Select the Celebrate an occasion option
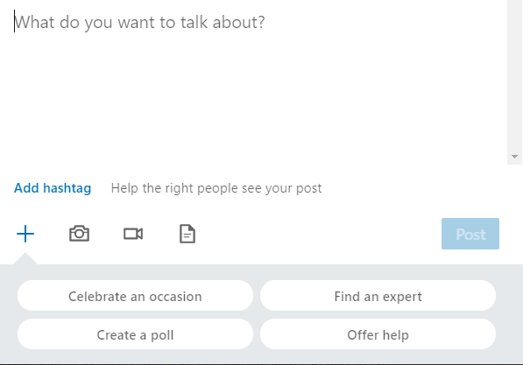Image resolution: width=523 pixels, height=365 pixels. [135, 296]
